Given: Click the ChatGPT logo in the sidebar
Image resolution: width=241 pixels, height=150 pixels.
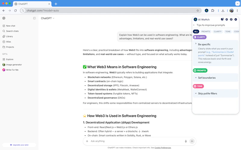Looking at the screenshot, I should click(4, 18).
